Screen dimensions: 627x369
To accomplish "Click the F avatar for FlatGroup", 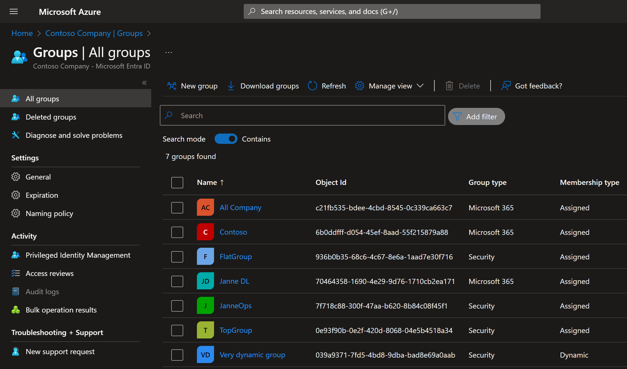I will [205, 257].
